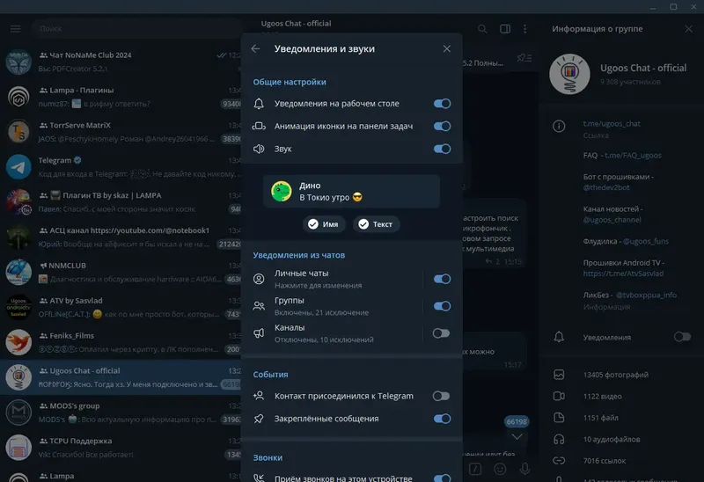Open the Telegram service chat
The width and height of the screenshot is (704, 482).
pos(121,167)
